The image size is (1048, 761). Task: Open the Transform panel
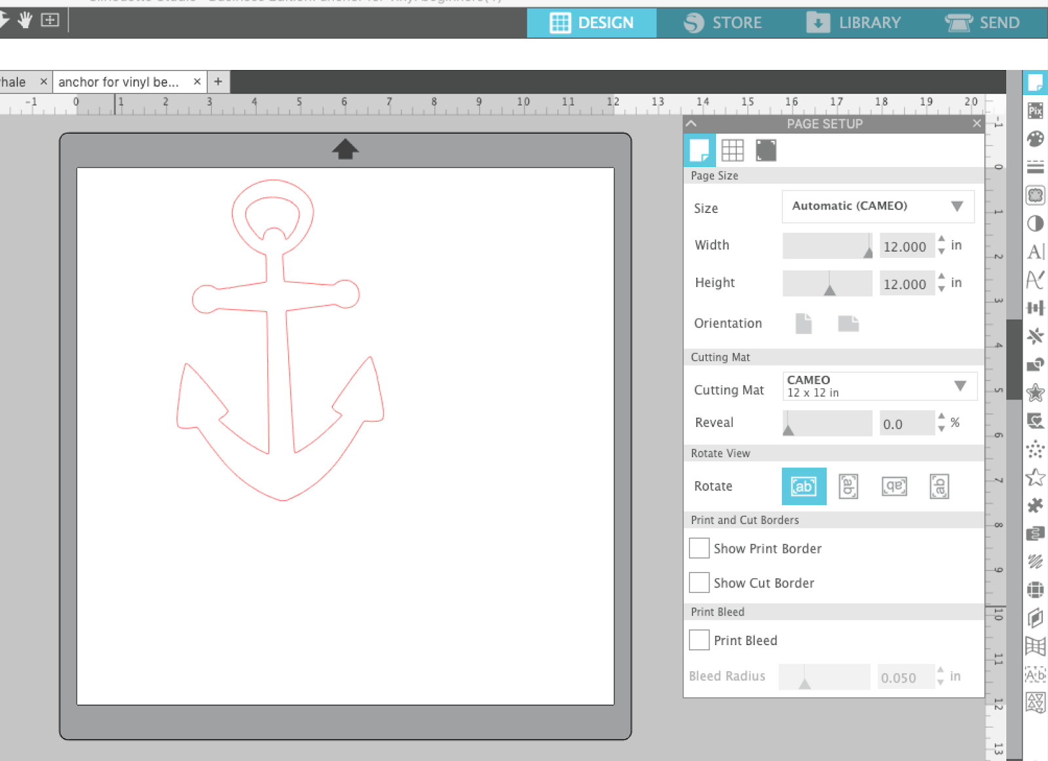[1035, 308]
